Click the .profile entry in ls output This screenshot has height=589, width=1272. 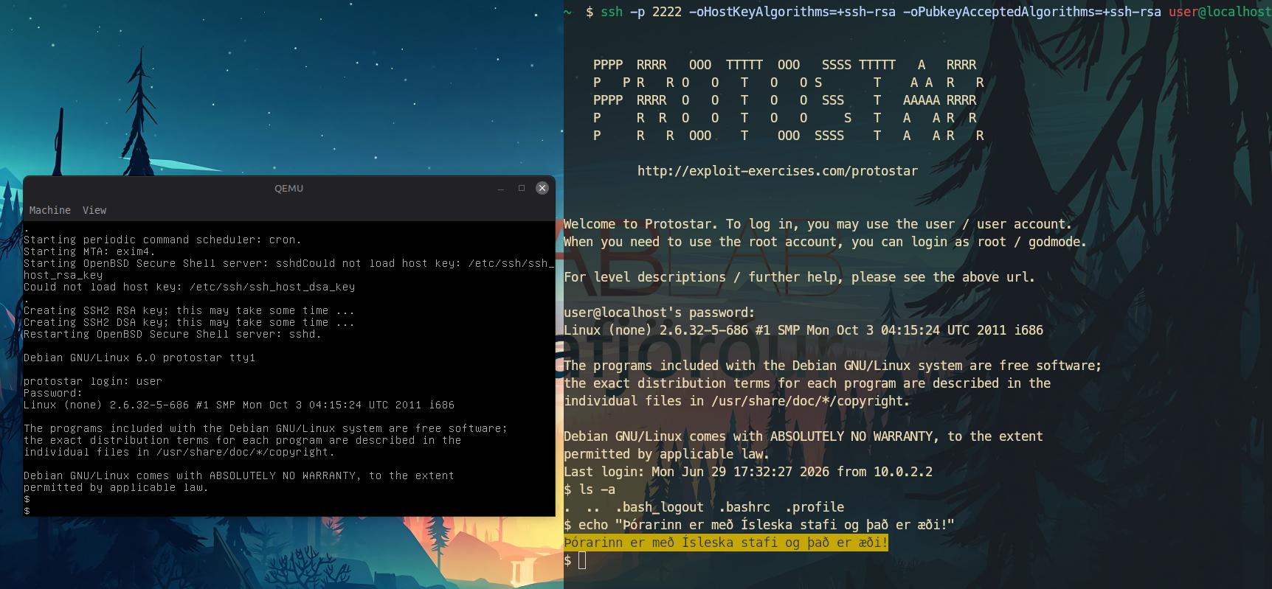[815, 507]
